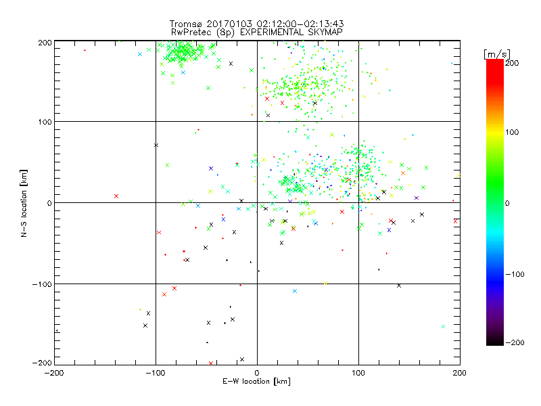Click the light-blue X marker below the -100 km gridline

[x=295, y=291]
